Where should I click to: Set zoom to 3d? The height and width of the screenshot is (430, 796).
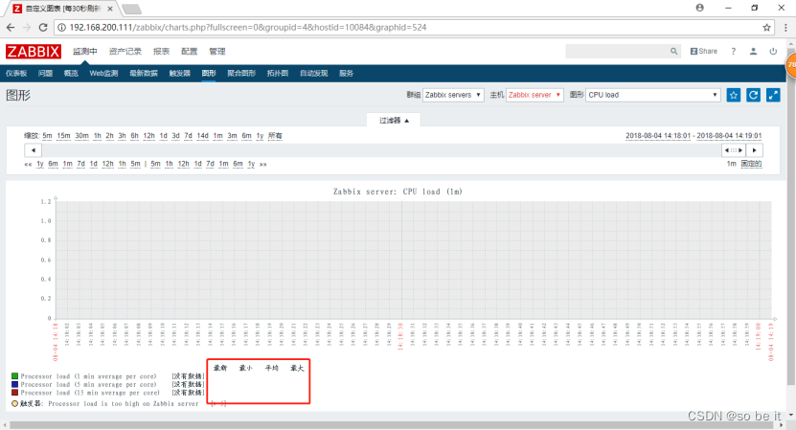175,136
